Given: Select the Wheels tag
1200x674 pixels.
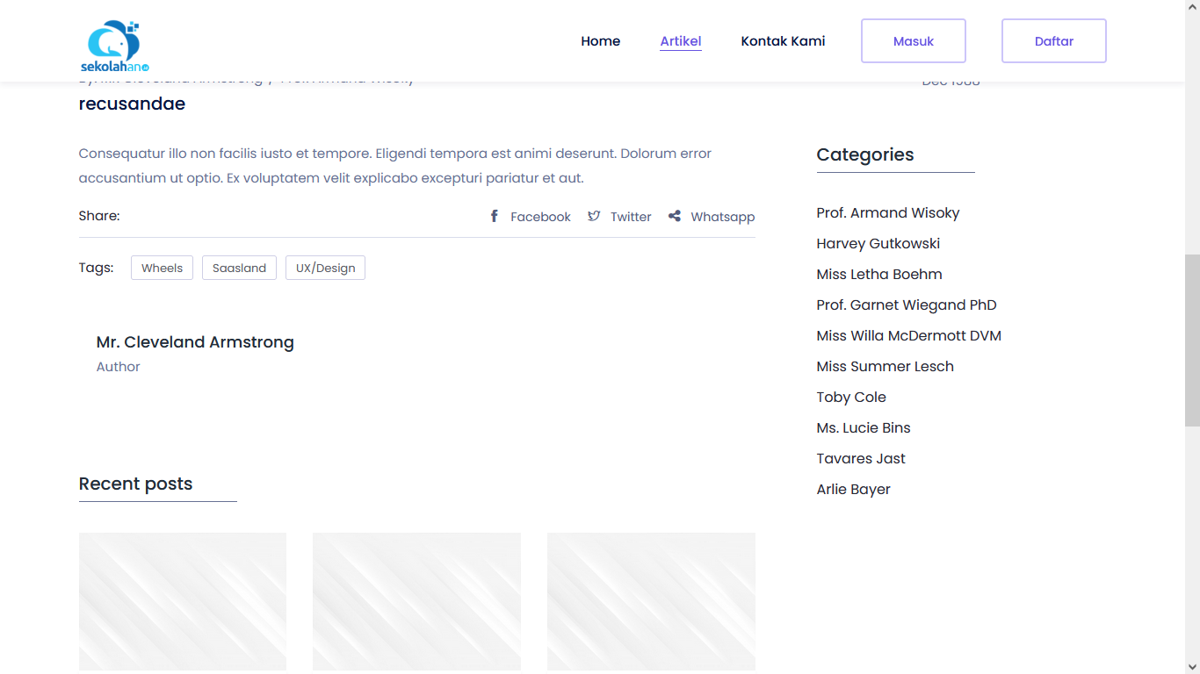Looking at the screenshot, I should (x=162, y=268).
